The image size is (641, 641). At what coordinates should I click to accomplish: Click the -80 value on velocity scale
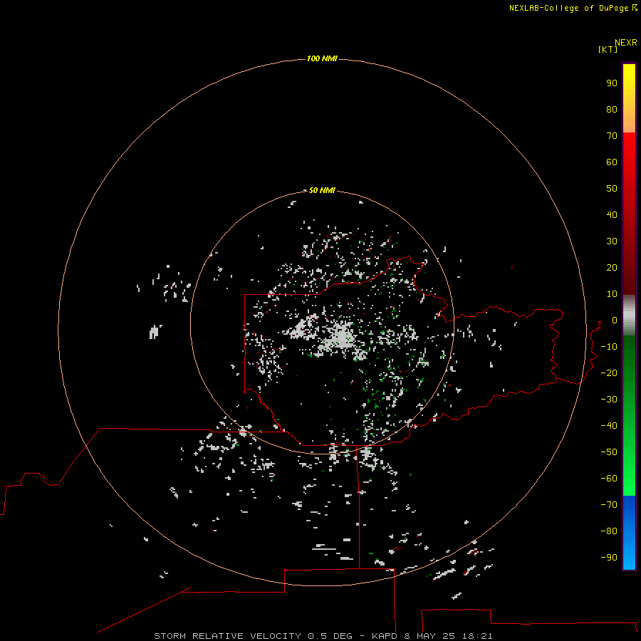tap(609, 531)
